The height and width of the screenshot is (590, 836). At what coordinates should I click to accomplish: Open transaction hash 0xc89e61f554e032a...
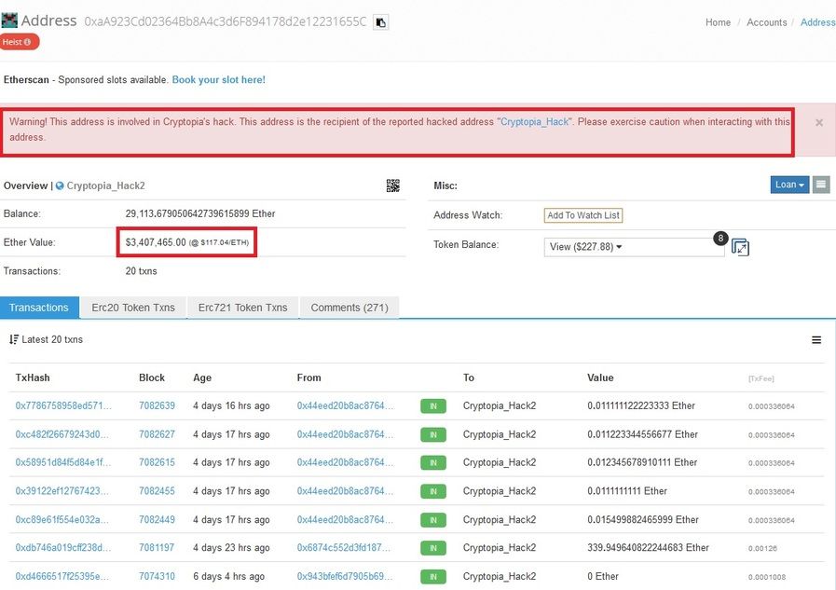[62, 520]
